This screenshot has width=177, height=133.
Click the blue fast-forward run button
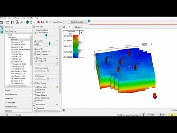(x=43, y=22)
